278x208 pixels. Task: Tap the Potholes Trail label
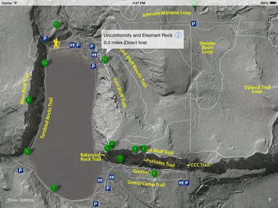[160, 163]
